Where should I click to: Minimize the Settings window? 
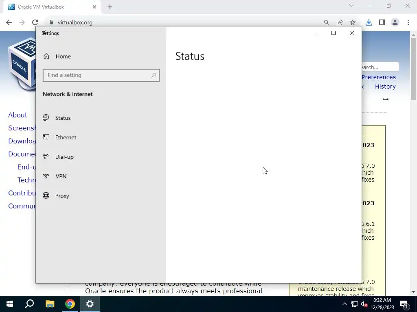[315, 33]
